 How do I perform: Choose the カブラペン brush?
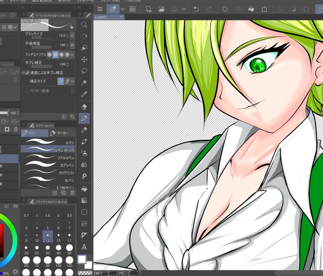click(x=48, y=165)
